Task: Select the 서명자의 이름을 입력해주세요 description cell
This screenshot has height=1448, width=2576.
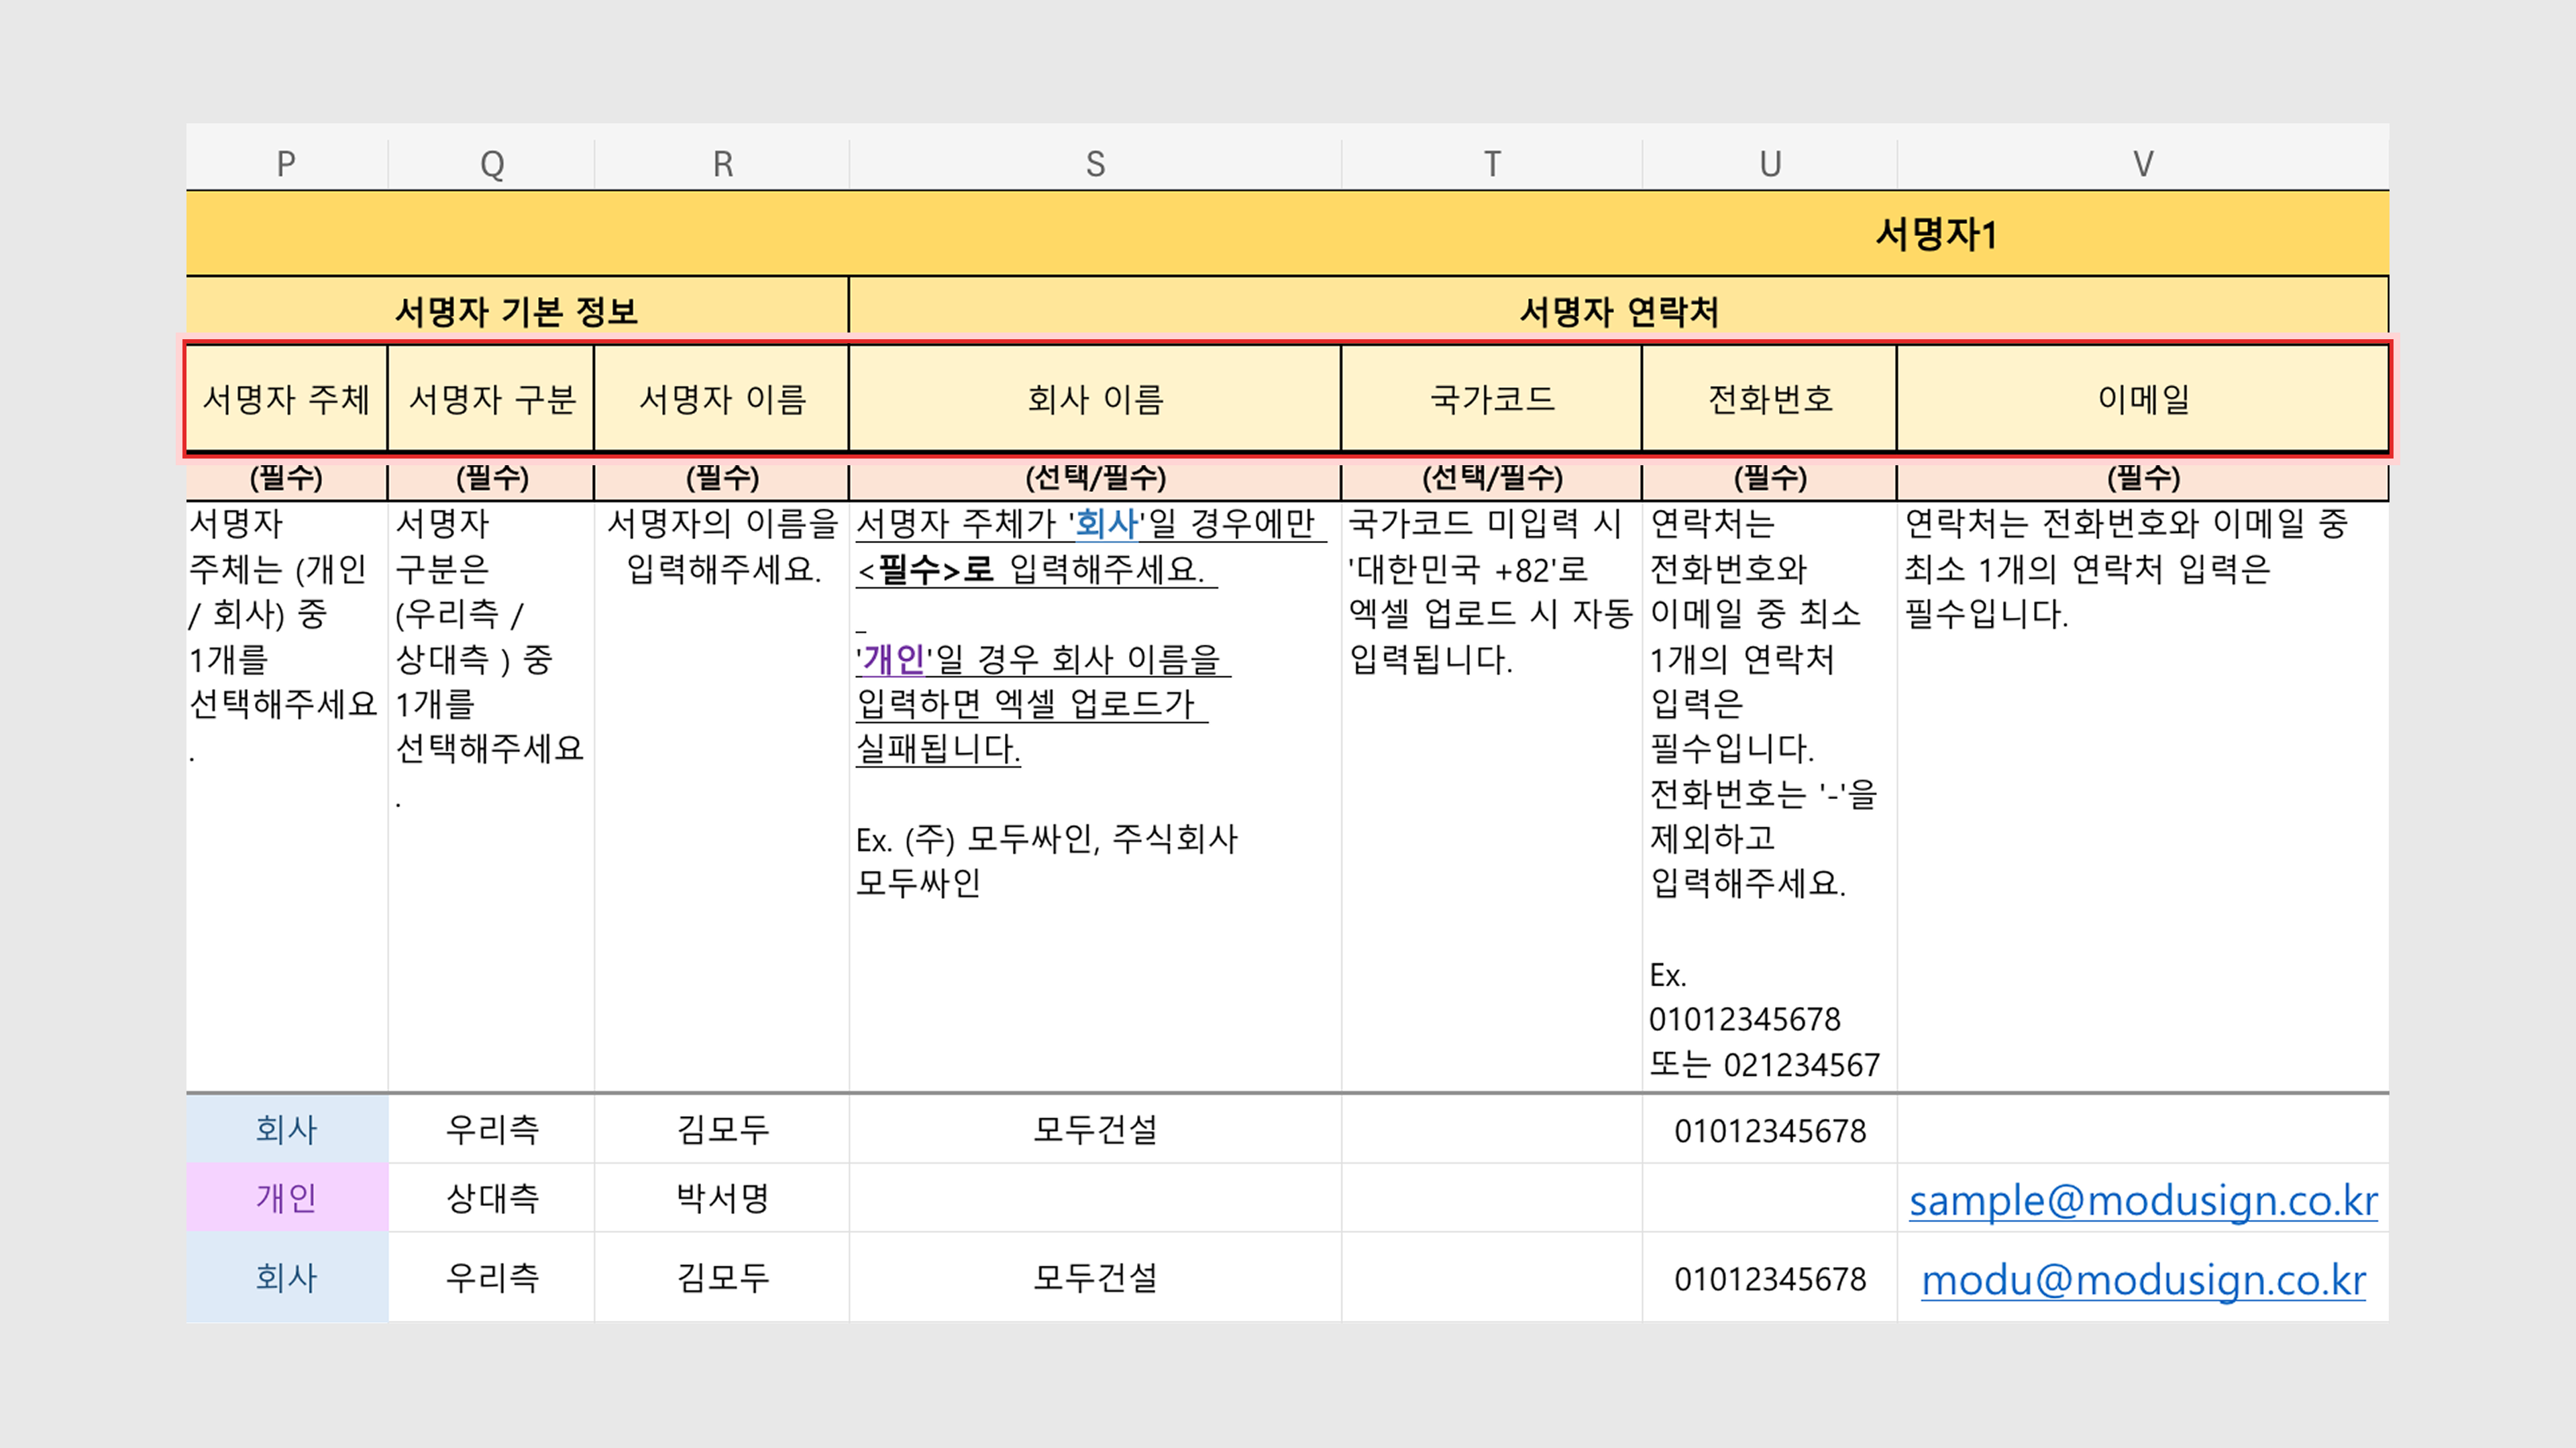Action: point(722,546)
